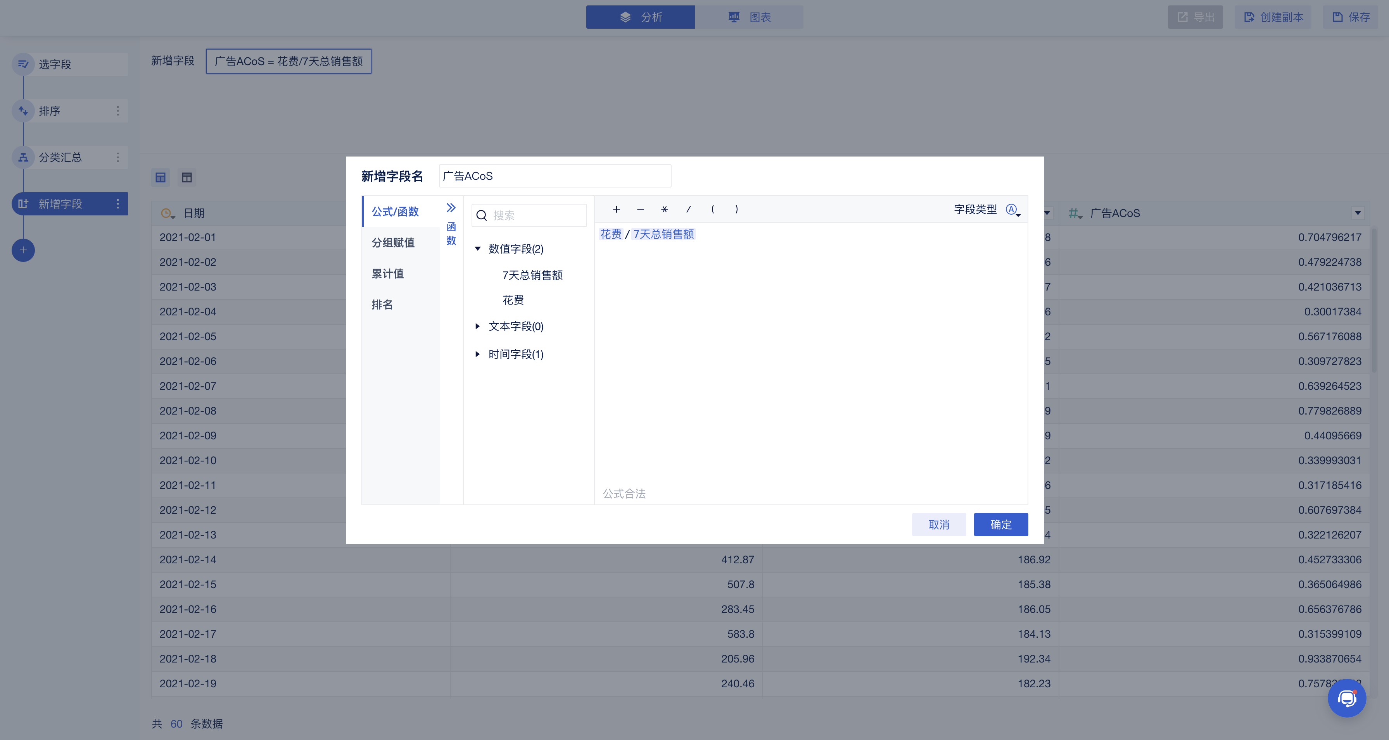Screen dimensions: 1389x740
Task: Click the 取消 cancel button
Action: 938,525
